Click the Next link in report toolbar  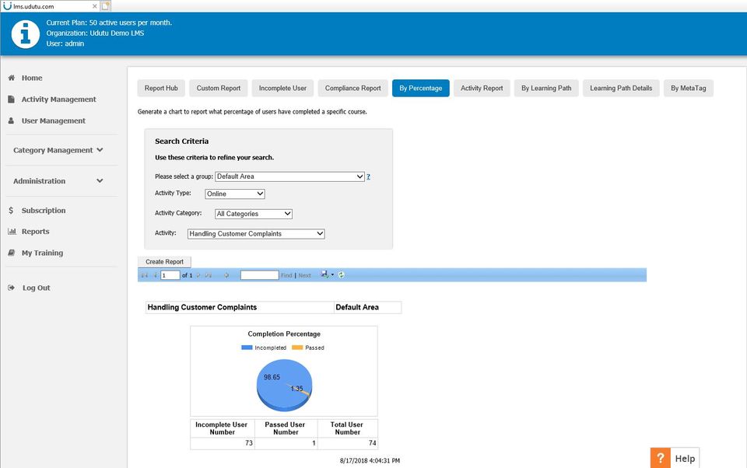point(304,275)
